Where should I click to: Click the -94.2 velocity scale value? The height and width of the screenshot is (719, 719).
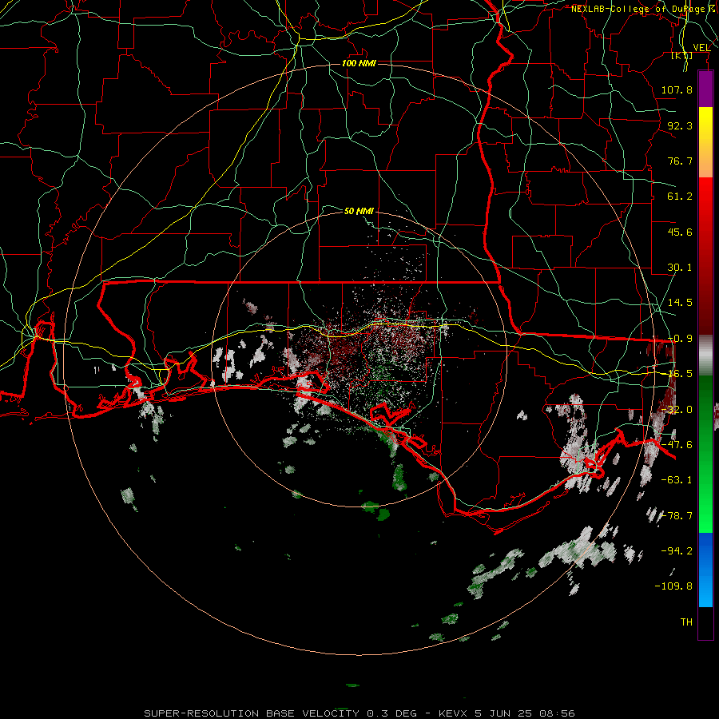pos(677,551)
